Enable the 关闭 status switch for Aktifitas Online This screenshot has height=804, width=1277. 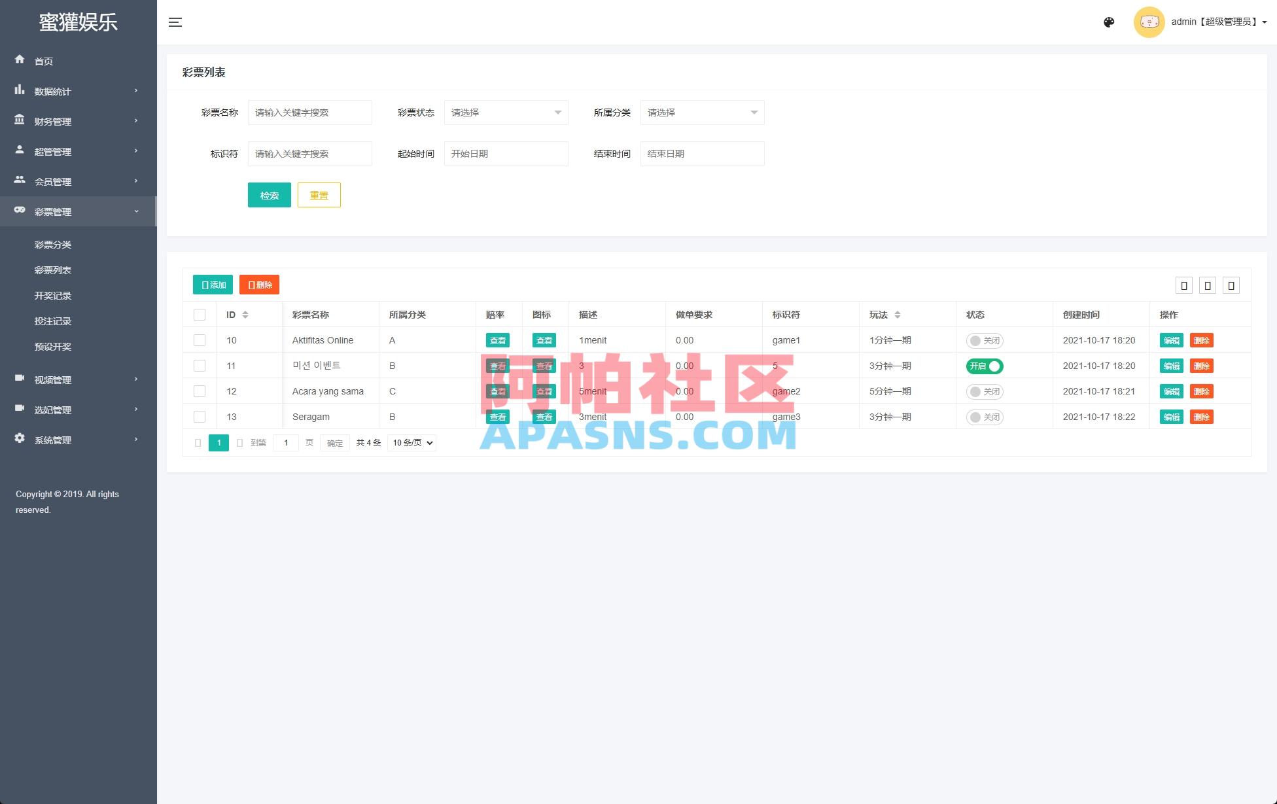[984, 340]
